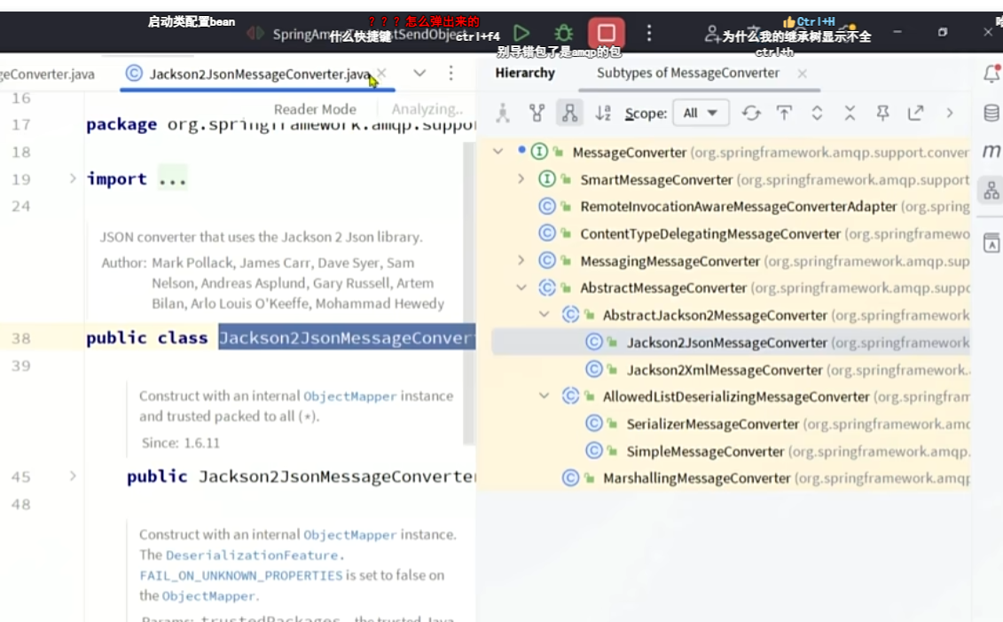Image resolution: width=1003 pixels, height=622 pixels.
Task: Select the highlighted Jackson2JsonMessageConverter hierarchy row
Action: (731, 342)
